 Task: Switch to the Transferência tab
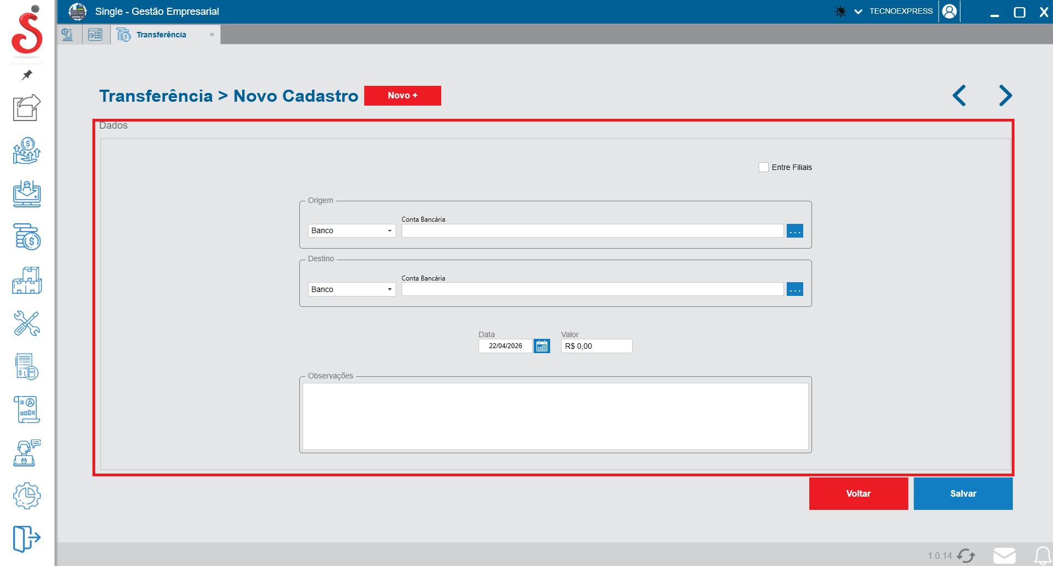coord(161,35)
